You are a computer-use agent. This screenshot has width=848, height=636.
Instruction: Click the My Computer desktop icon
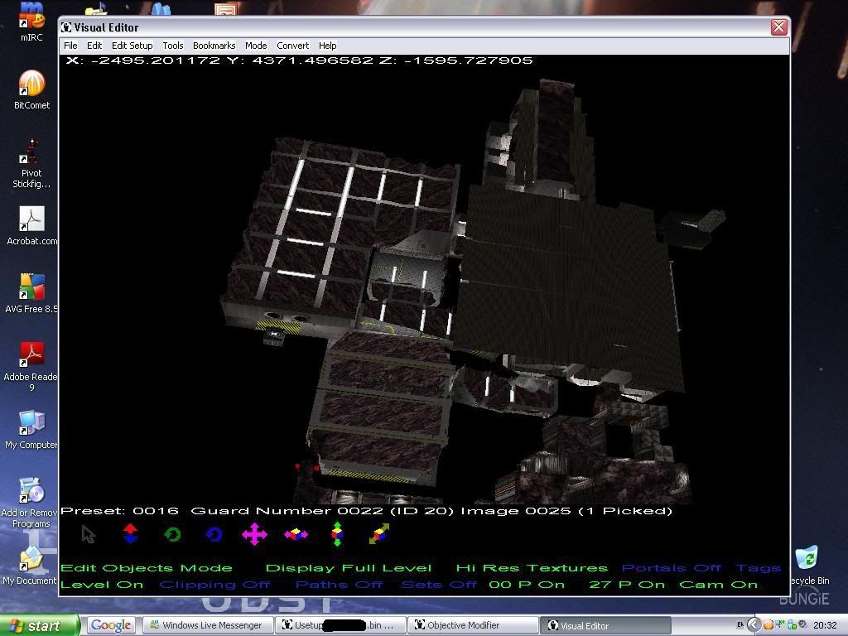click(31, 430)
